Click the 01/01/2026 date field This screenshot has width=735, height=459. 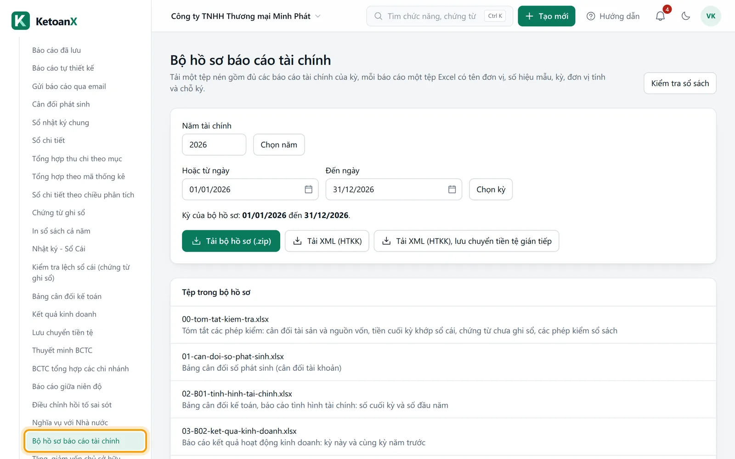[x=250, y=190]
